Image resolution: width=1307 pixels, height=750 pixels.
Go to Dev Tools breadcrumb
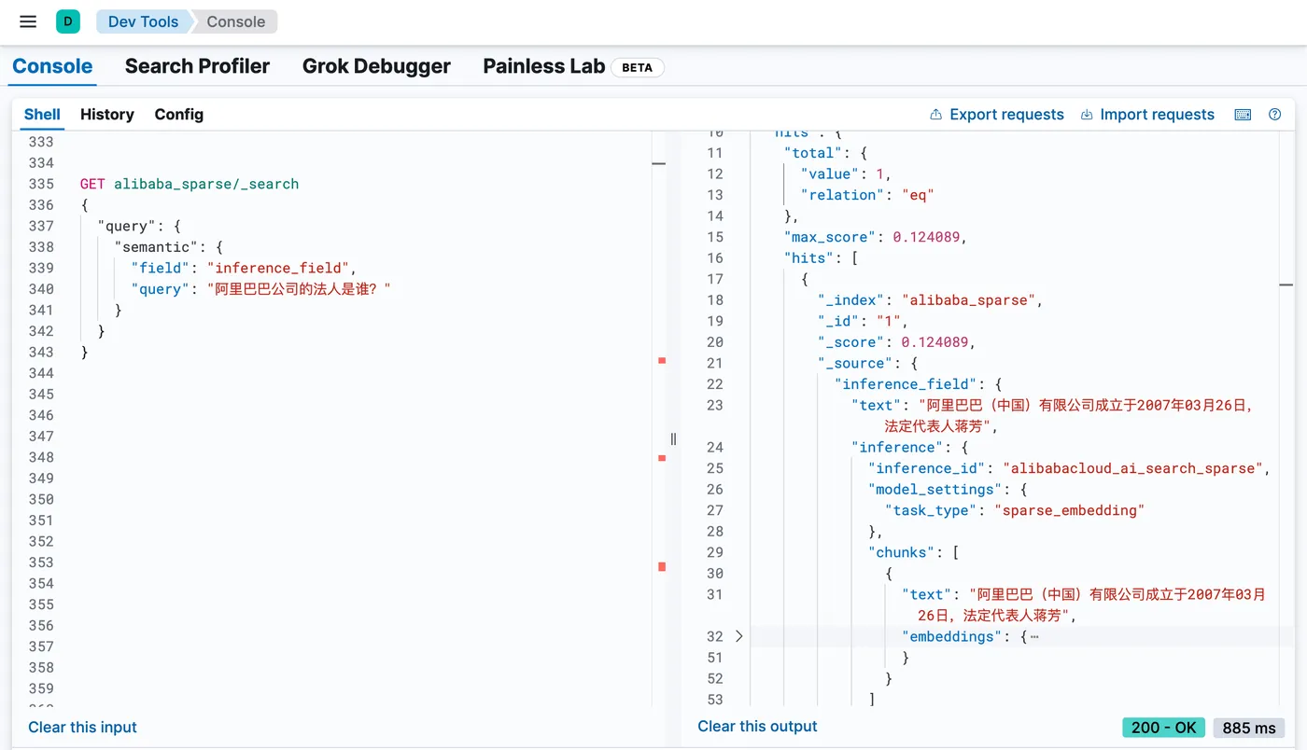coord(143,21)
